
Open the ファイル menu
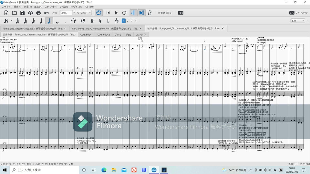6,7
